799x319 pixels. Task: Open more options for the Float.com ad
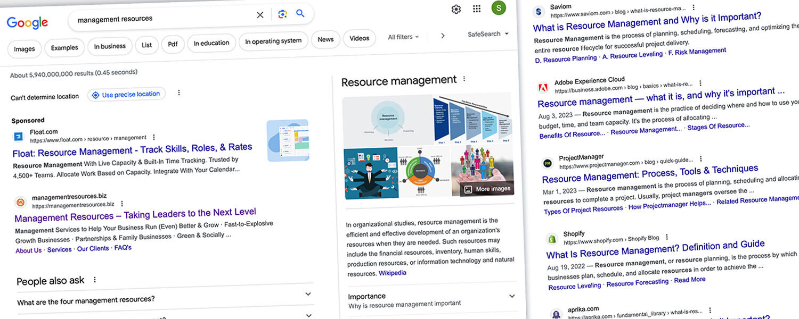pos(154,137)
